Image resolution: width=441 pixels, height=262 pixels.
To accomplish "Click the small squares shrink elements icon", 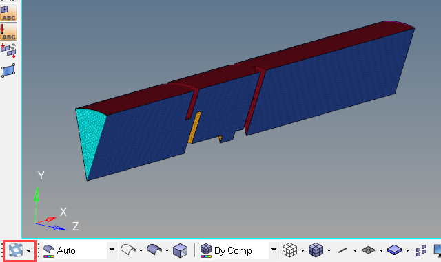I will click(421, 250).
